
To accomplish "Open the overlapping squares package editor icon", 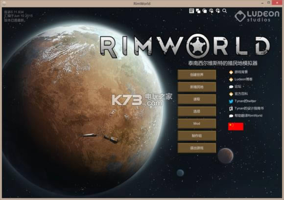I will point(198,11).
